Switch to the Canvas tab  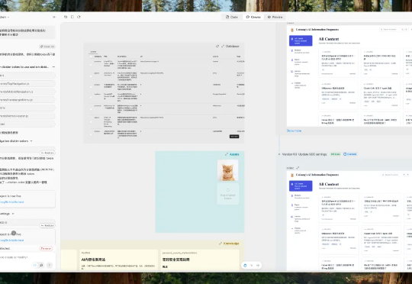[253, 17]
